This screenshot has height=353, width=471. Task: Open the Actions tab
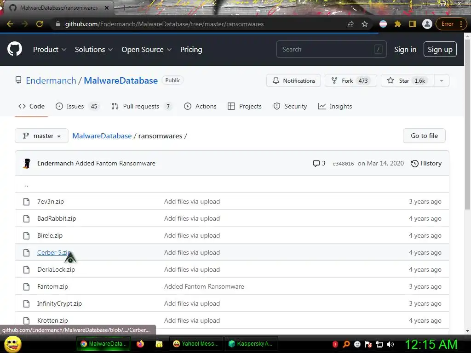click(200, 106)
